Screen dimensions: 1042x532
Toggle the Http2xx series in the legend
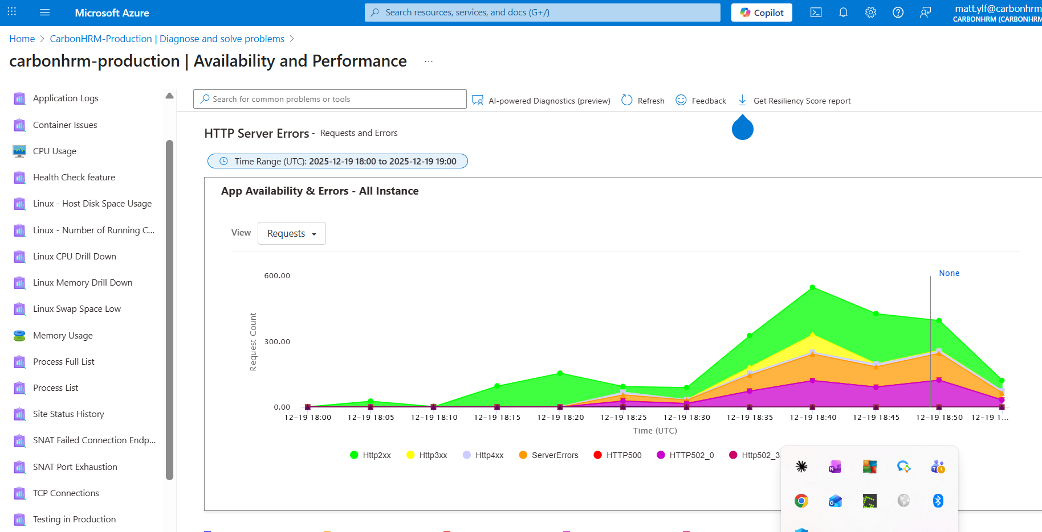point(371,455)
